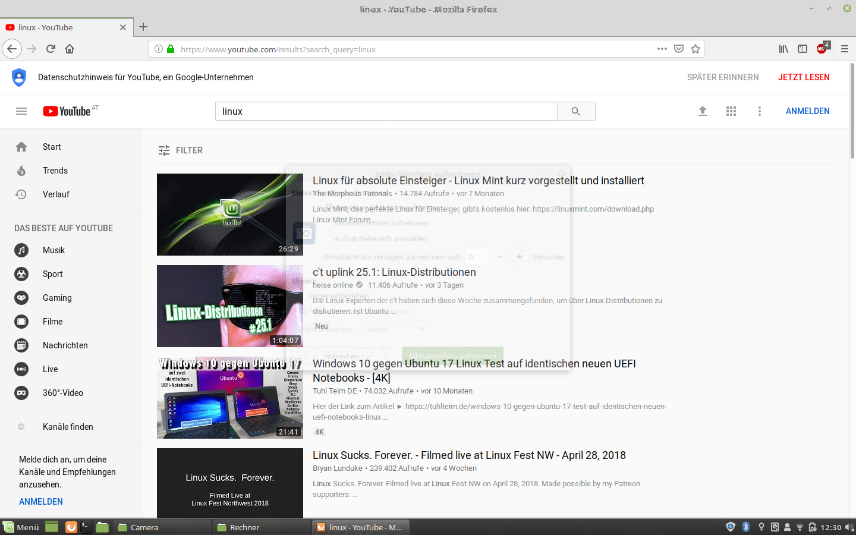
Task: Open Verlauf history in the sidebar
Action: coord(71,194)
